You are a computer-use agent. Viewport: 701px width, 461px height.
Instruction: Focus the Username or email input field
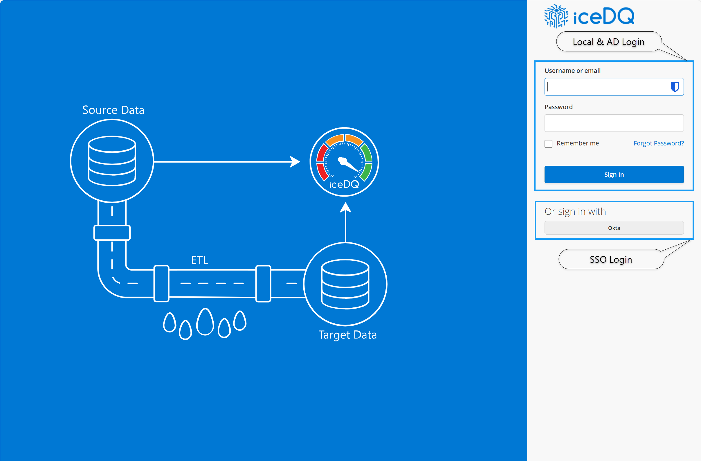pyautogui.click(x=614, y=87)
